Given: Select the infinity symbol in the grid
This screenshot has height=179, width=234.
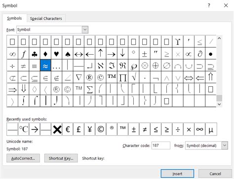Looking at the screenshot, I should pos(12,54).
